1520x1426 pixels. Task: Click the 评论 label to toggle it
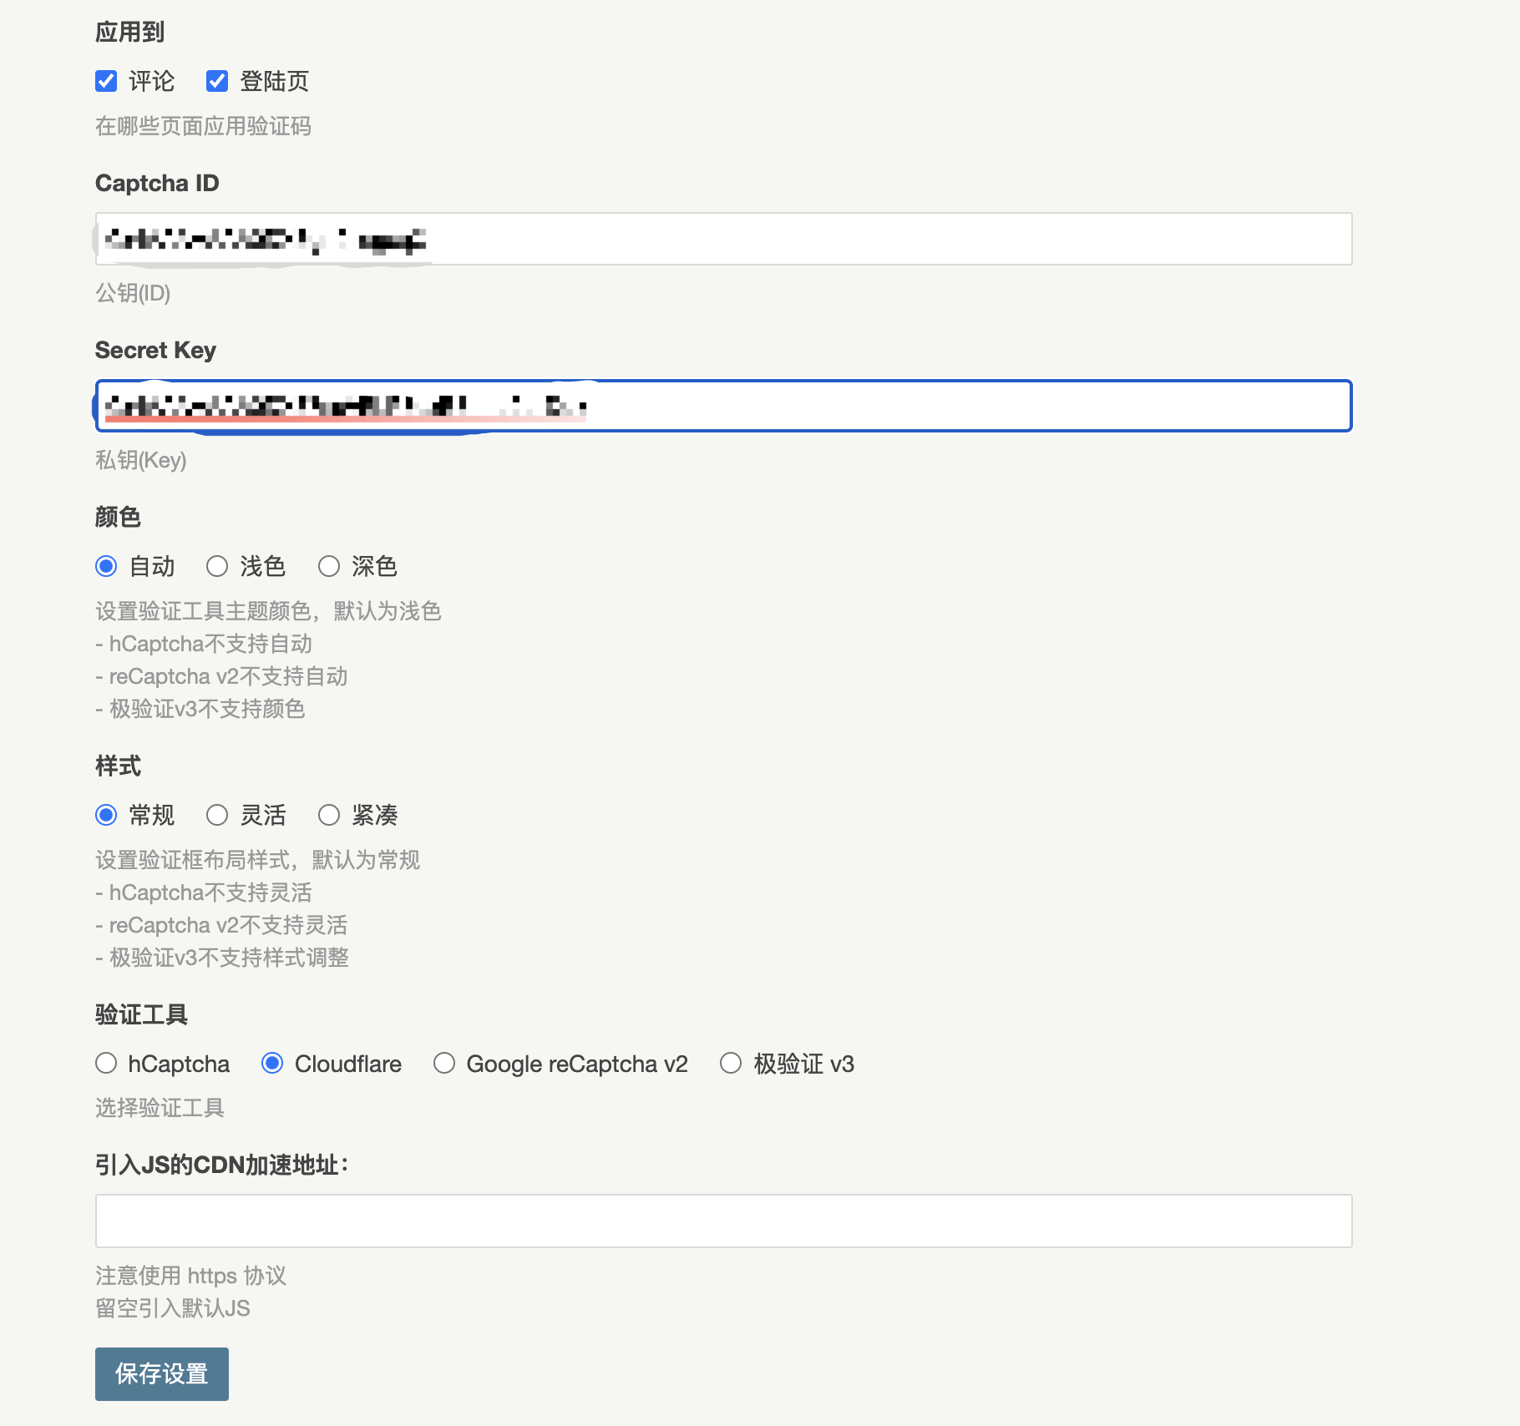150,81
